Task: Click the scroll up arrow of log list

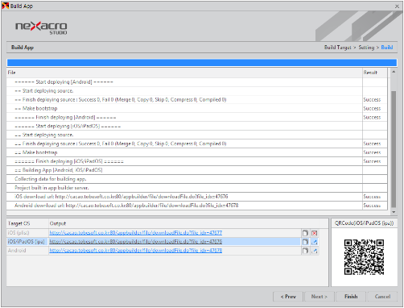Action: (394, 72)
